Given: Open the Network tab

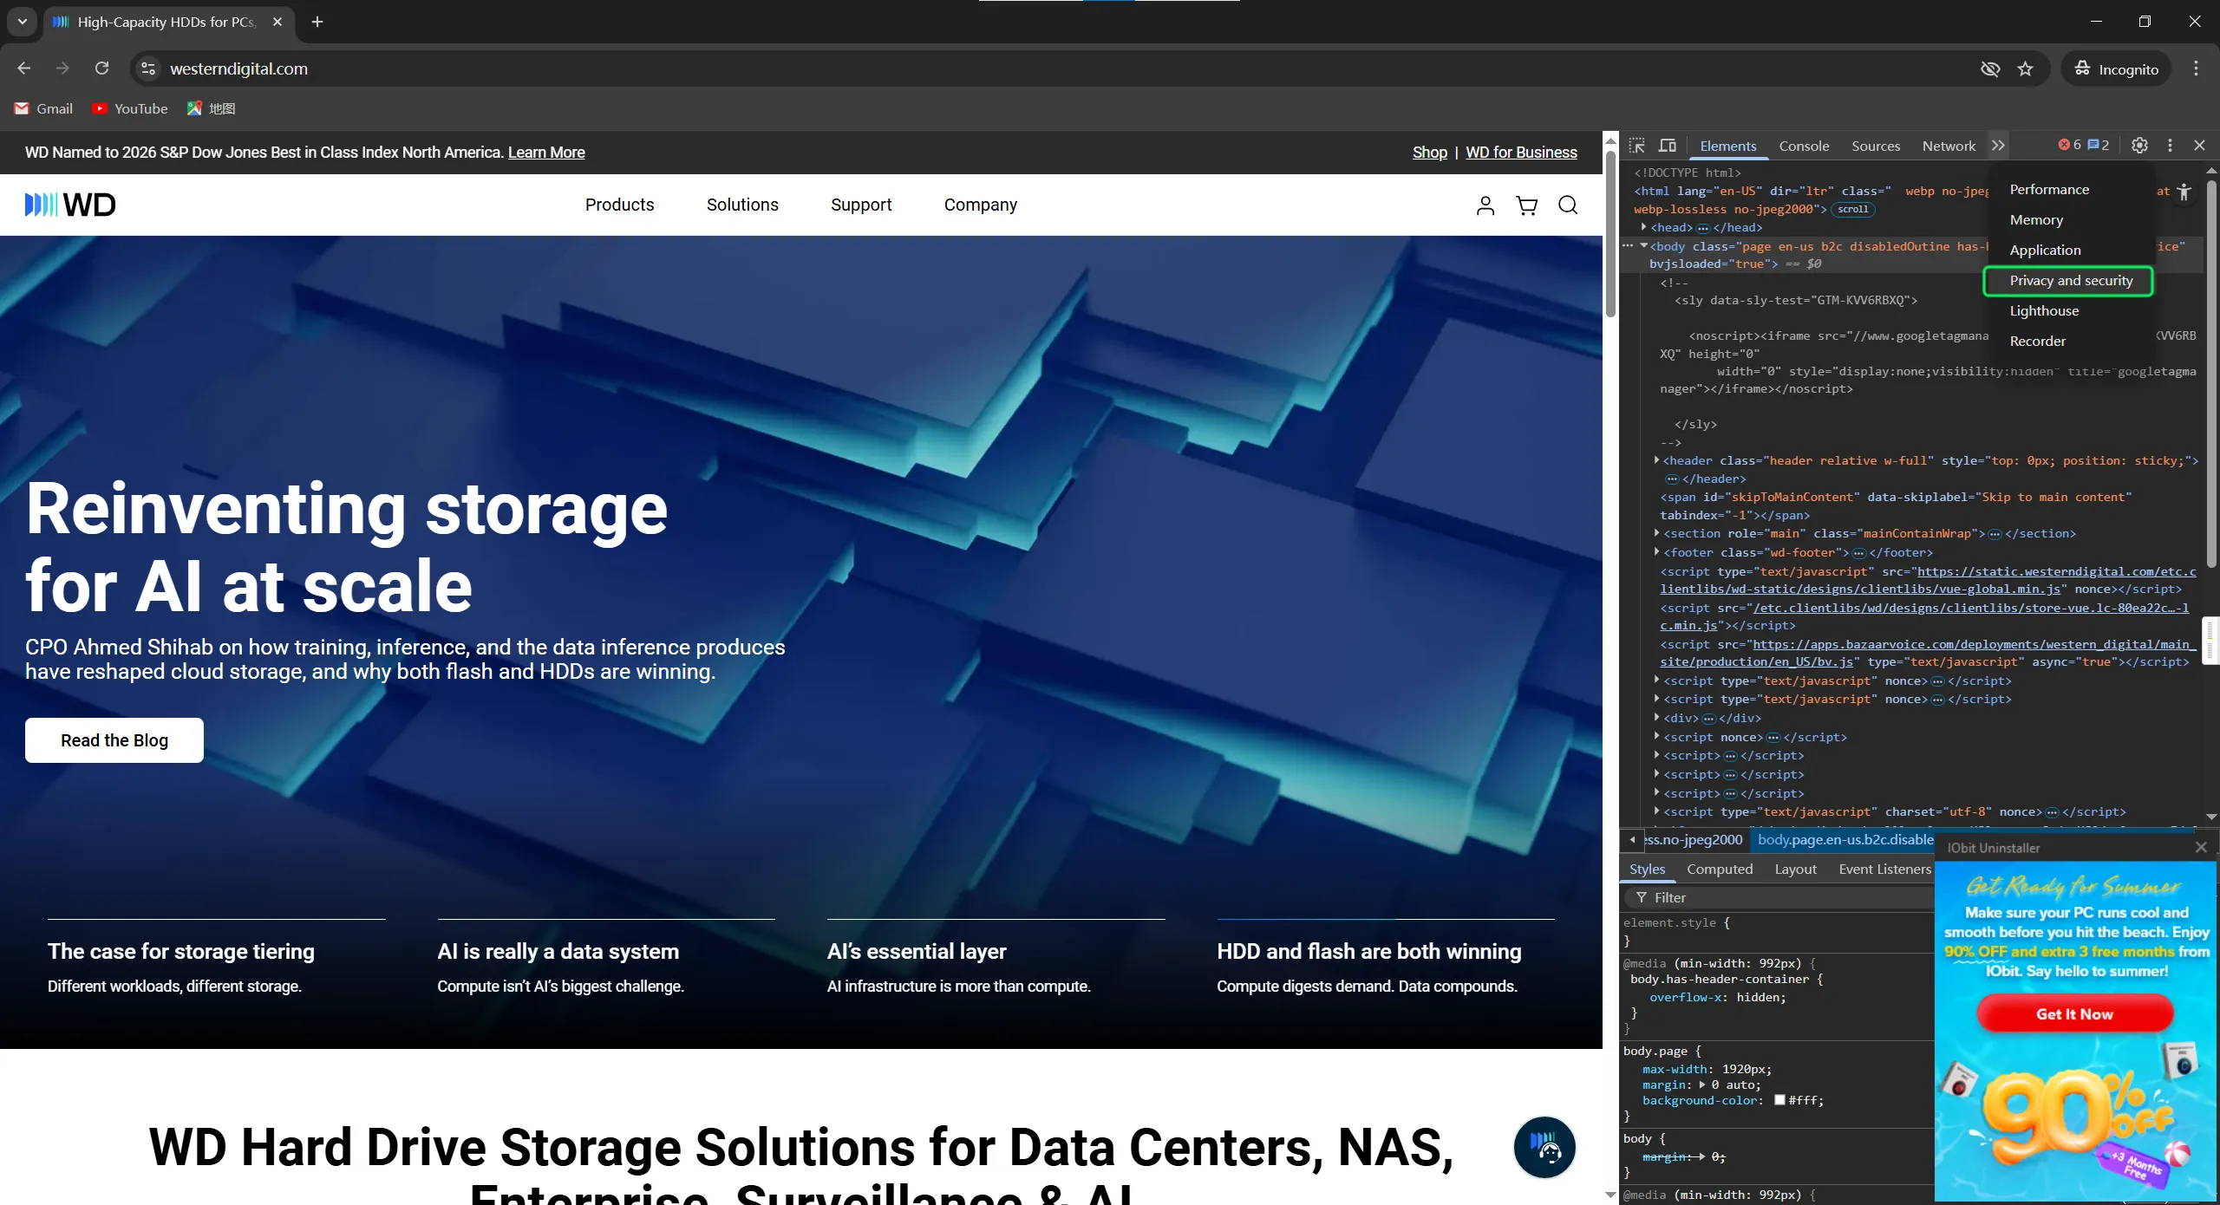Looking at the screenshot, I should point(1949,146).
